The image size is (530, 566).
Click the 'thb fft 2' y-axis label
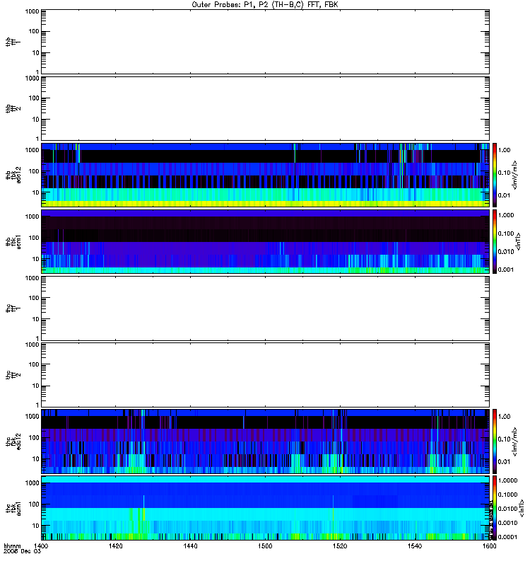(x=13, y=109)
